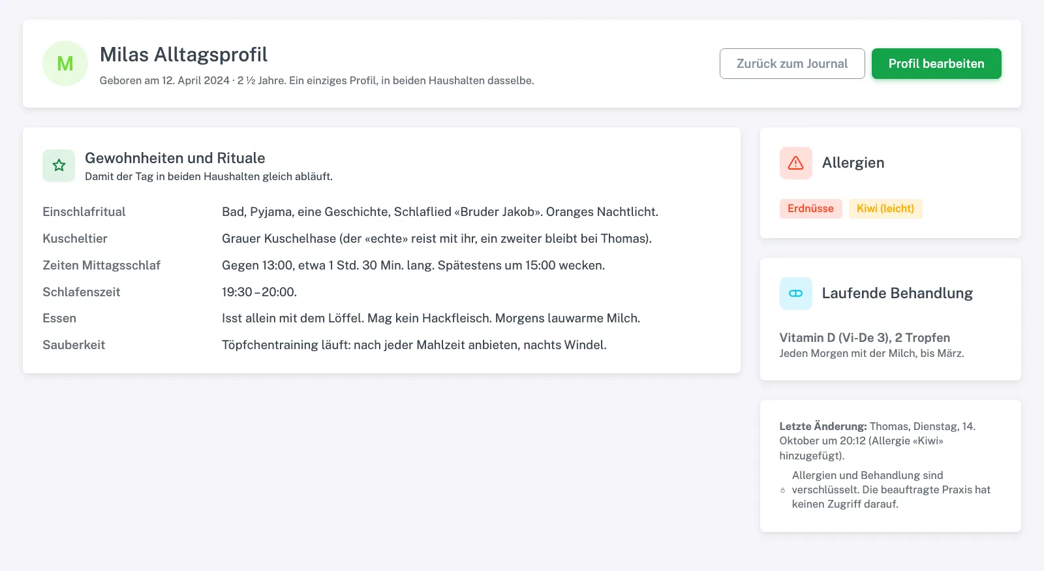
Task: Click the star icon beside Gewohnheiten und Rituale
Action: click(59, 166)
